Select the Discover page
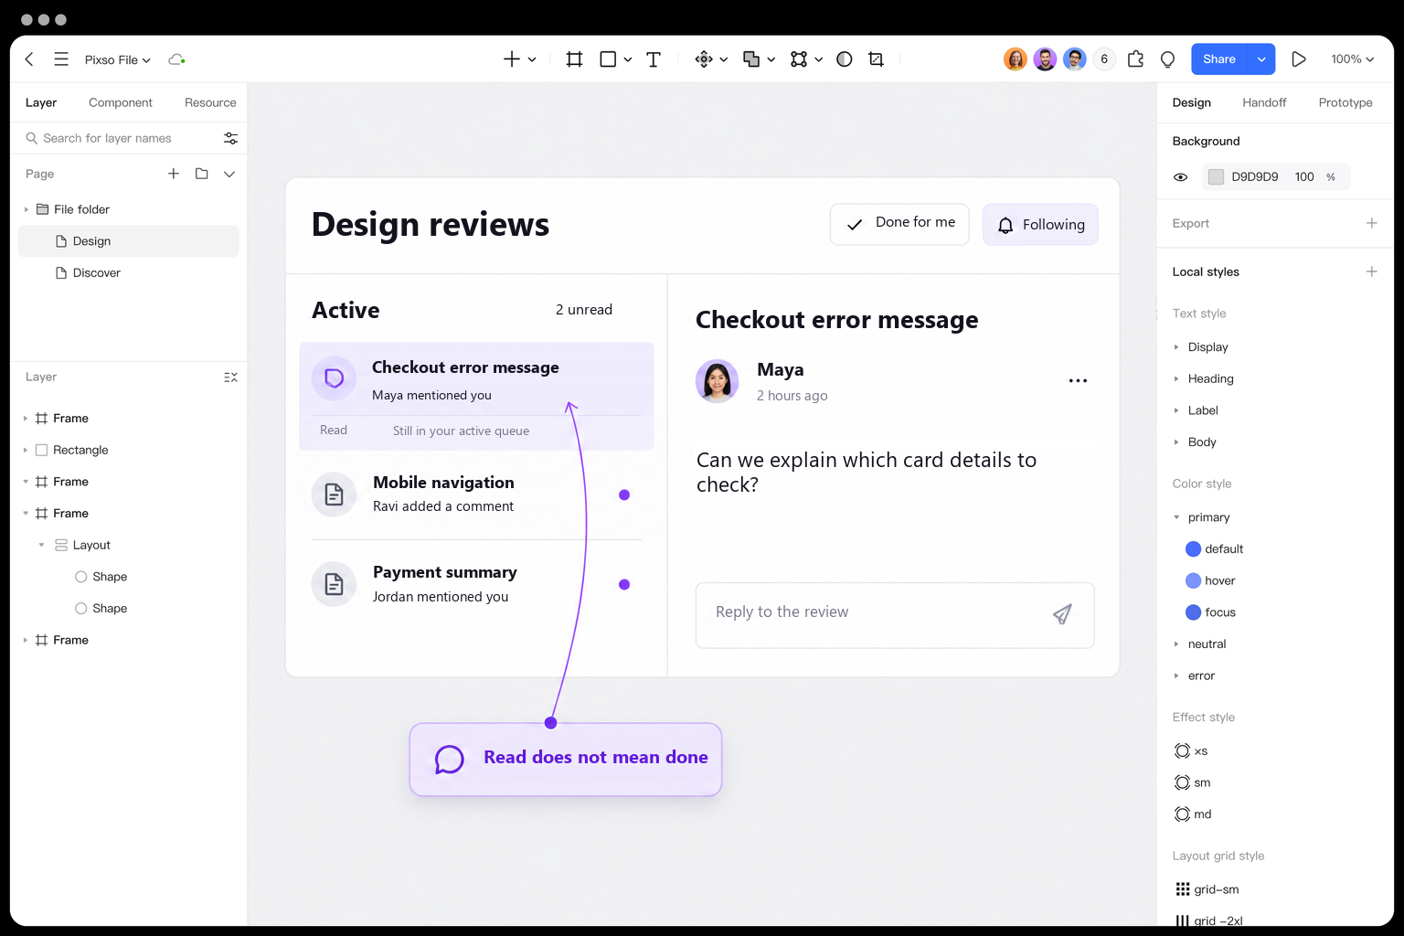Image resolution: width=1404 pixels, height=936 pixels. [129, 272]
